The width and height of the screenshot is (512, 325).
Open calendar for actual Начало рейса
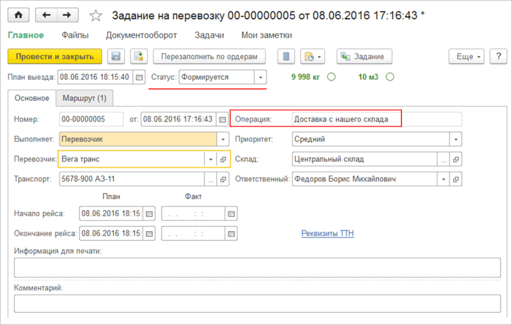coord(231,214)
